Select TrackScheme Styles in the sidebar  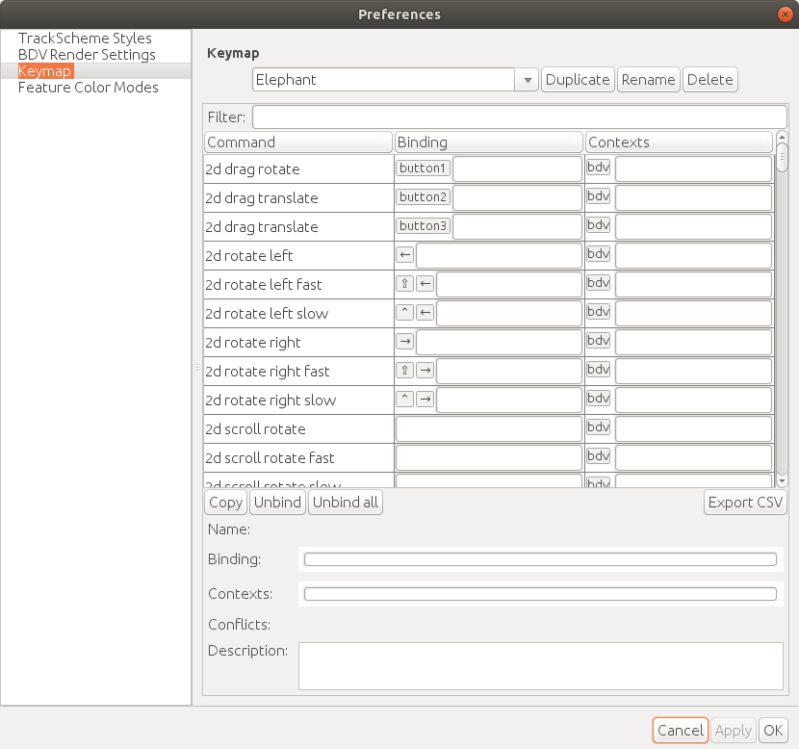85,39
